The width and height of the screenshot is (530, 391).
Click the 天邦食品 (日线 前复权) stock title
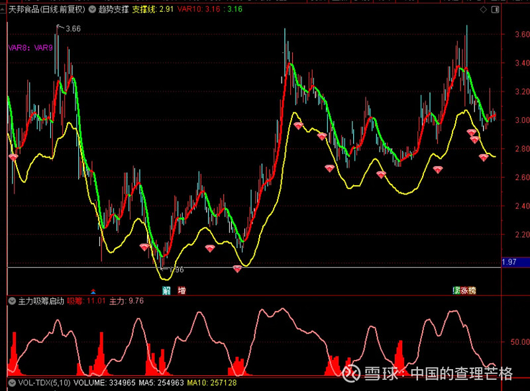click(x=46, y=10)
